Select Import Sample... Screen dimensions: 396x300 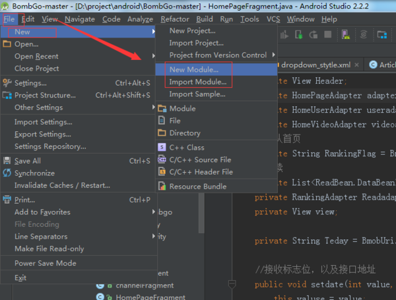216,94
